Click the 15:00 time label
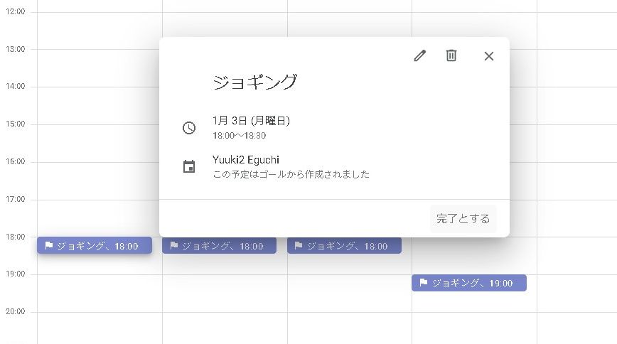 [15, 124]
